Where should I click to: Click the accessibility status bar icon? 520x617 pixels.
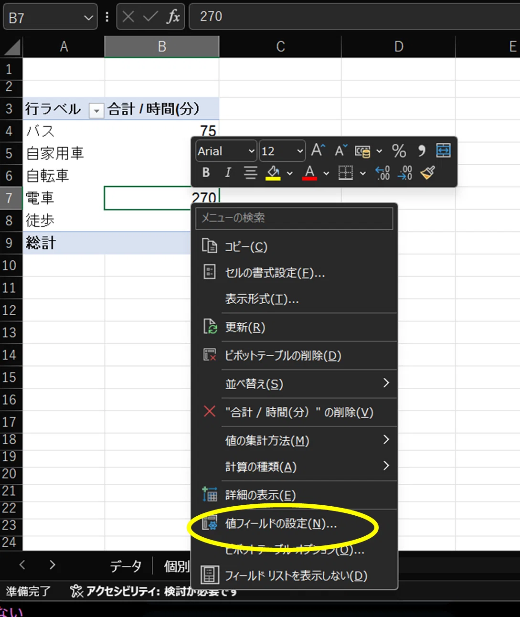(x=76, y=591)
